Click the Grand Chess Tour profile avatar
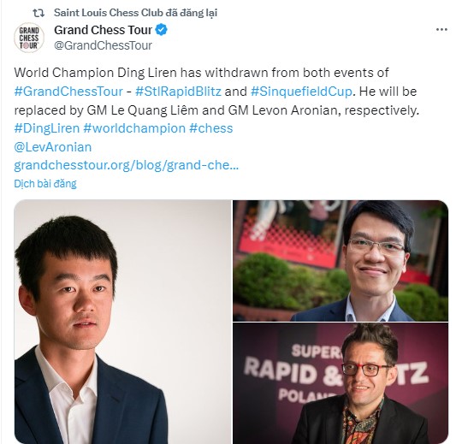The height and width of the screenshot is (444, 462). point(29,38)
